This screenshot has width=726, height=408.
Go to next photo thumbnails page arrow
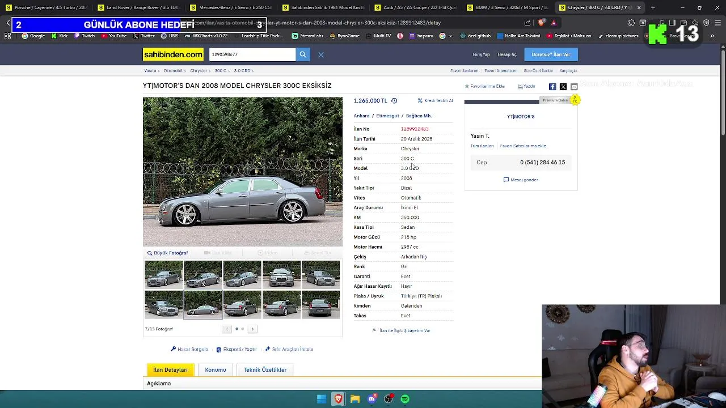click(x=252, y=329)
